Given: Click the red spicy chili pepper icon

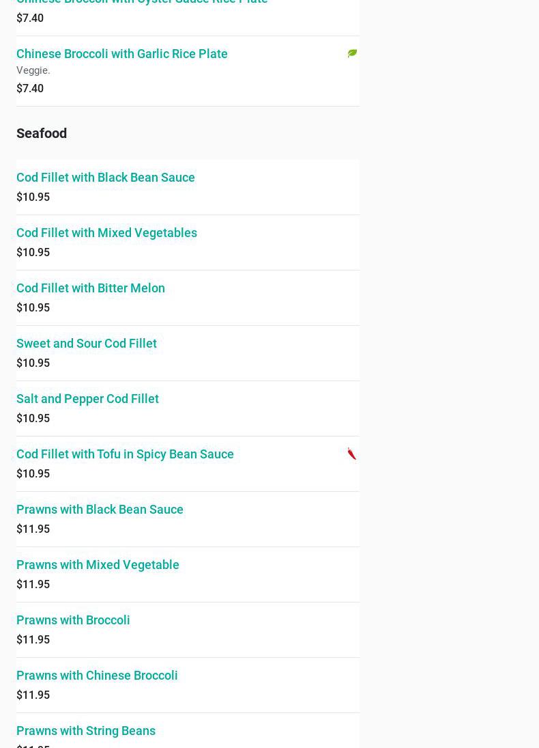Looking at the screenshot, I should 352,454.
